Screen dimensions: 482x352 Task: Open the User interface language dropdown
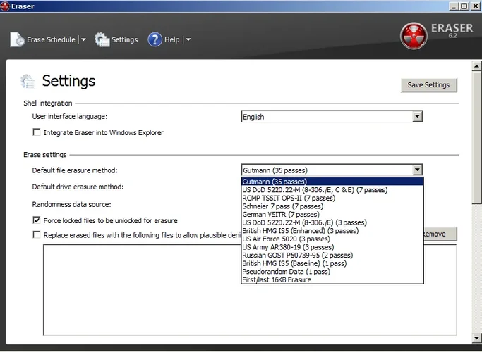coord(417,117)
